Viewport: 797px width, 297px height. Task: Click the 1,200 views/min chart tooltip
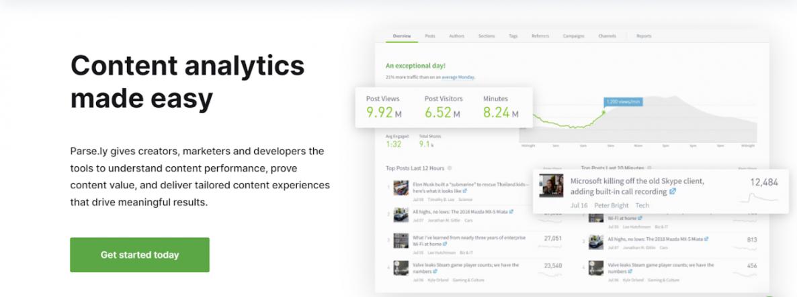coord(623,102)
